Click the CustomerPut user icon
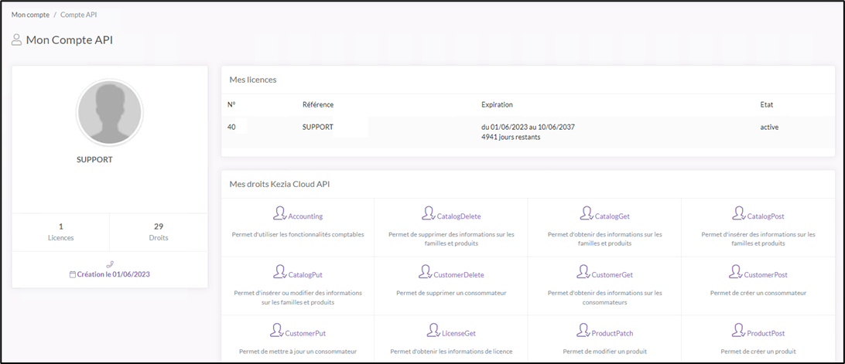The image size is (845, 364). (x=275, y=331)
